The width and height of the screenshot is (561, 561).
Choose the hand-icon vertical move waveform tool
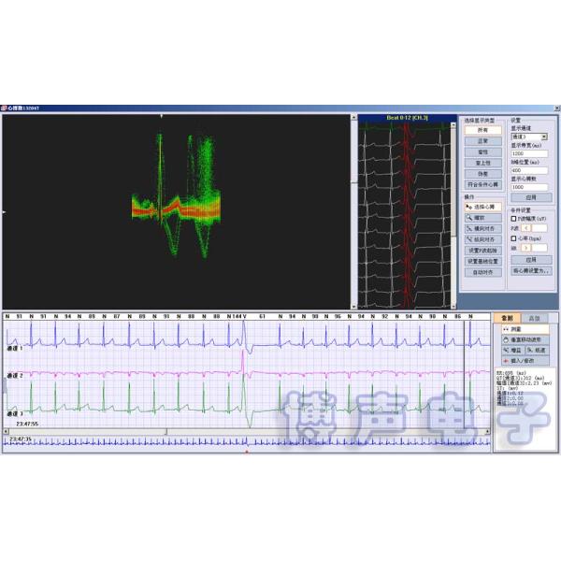(524, 339)
